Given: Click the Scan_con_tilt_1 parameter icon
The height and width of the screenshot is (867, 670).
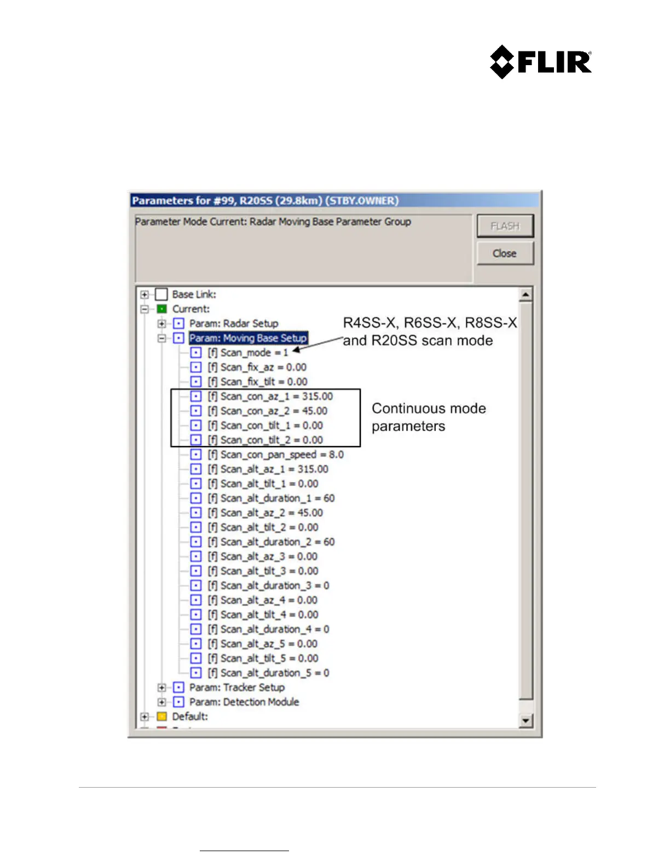Looking at the screenshot, I should 196,425.
